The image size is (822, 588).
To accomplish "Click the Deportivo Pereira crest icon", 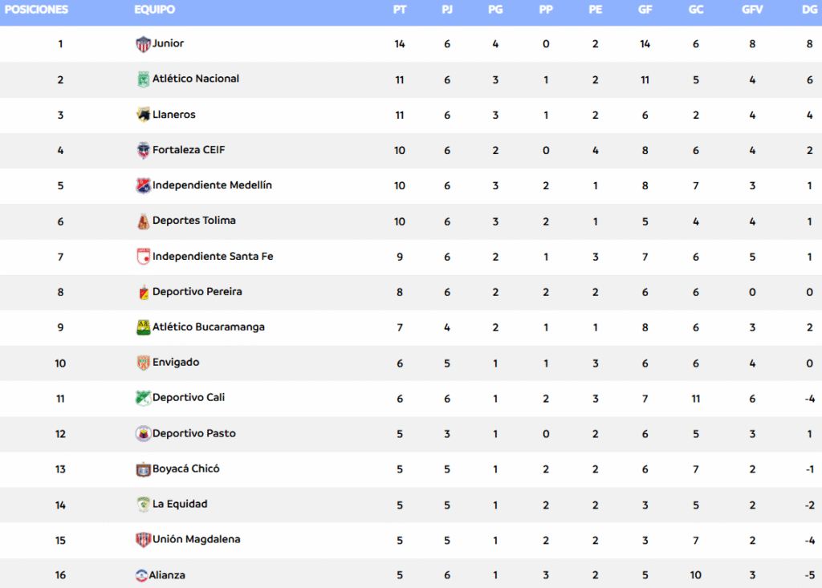I will (143, 292).
